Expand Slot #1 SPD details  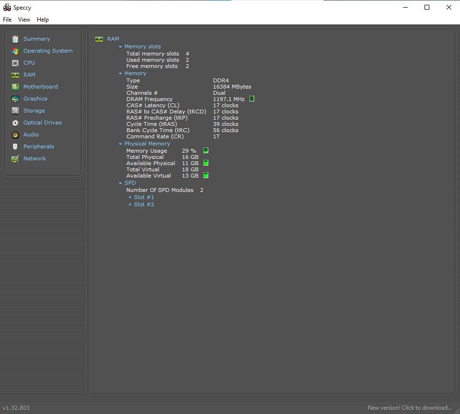pos(130,197)
